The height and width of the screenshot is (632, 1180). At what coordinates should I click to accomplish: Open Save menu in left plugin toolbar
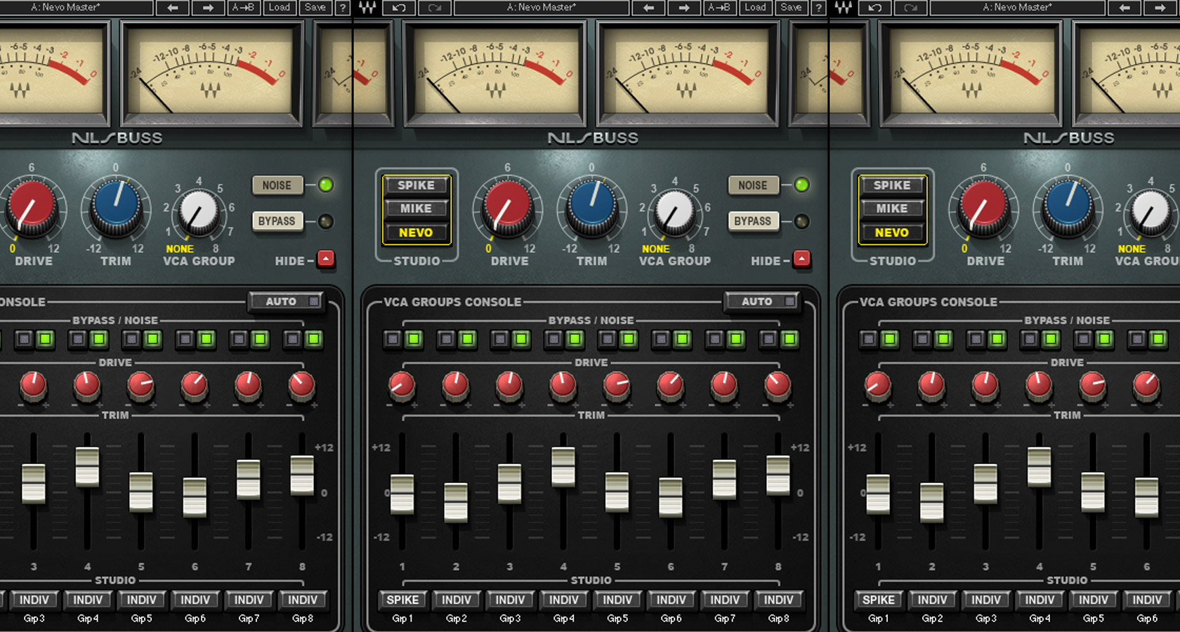coord(315,8)
